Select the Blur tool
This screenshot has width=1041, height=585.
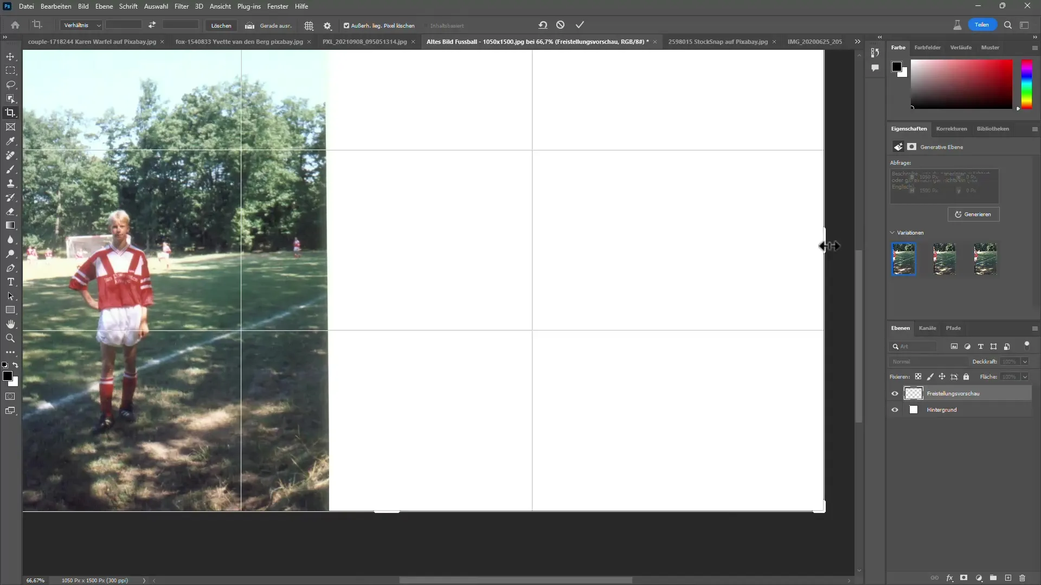click(10, 240)
